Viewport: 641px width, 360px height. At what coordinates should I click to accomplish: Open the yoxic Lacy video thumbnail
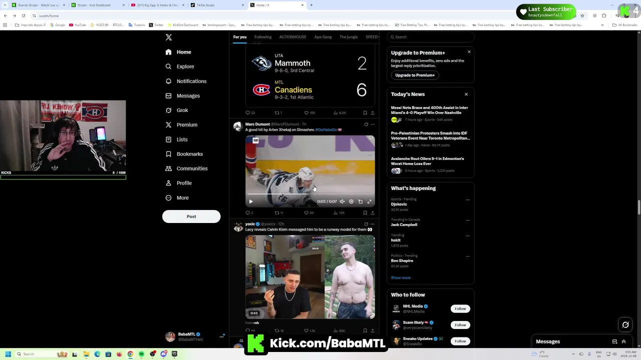pyautogui.click(x=310, y=277)
